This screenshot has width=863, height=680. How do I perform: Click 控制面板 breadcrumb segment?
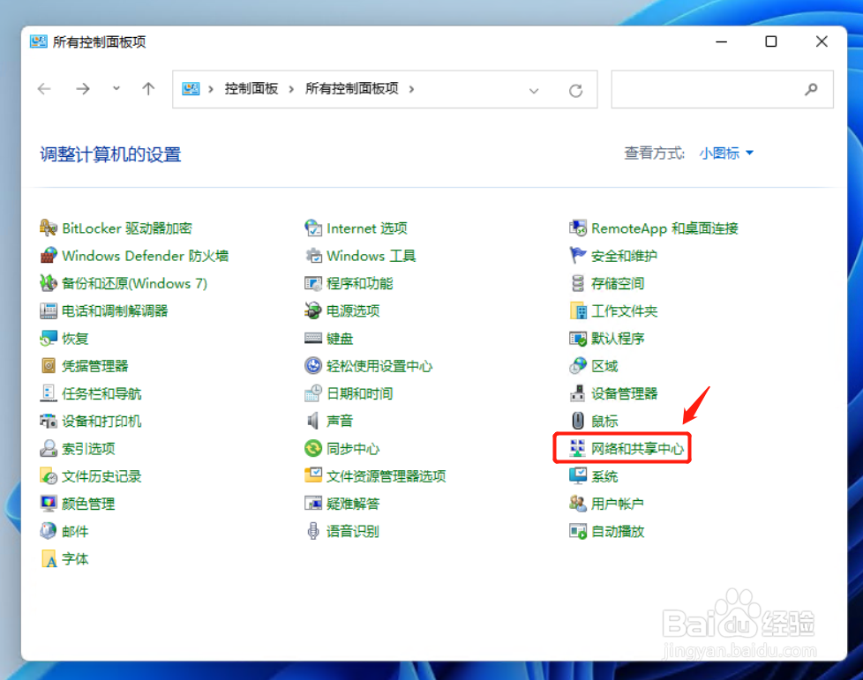(x=251, y=88)
